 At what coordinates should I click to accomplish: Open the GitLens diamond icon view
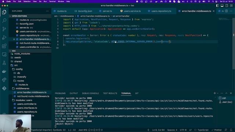4,88
